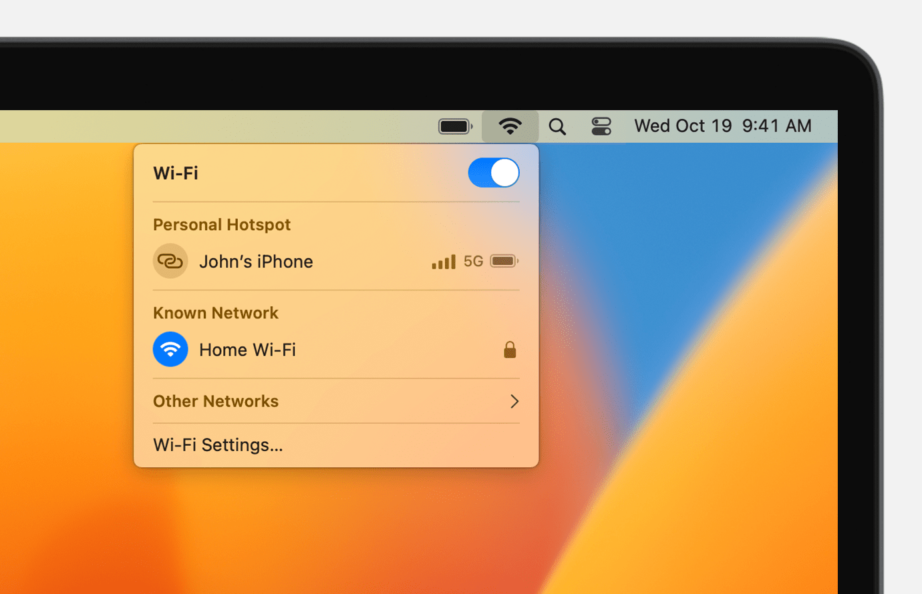Click the battery icon in the menu bar
The height and width of the screenshot is (594, 922).
[x=455, y=125]
